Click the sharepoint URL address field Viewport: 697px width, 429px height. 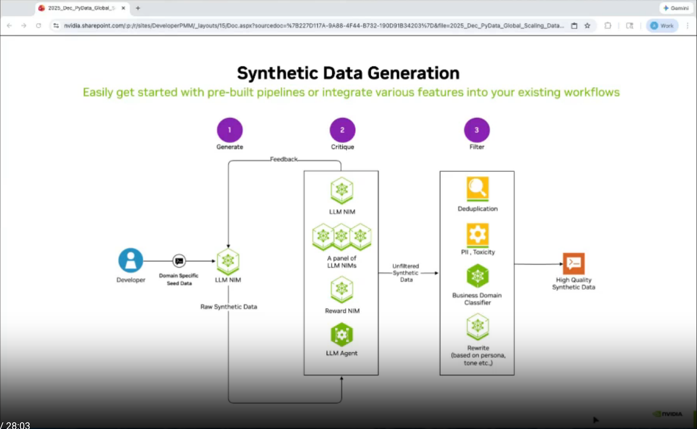pos(314,25)
